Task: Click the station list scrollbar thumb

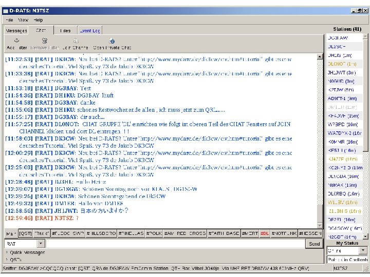Action: (365, 95)
